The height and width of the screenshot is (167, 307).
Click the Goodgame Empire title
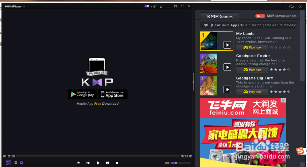pyautogui.click(x=253, y=56)
